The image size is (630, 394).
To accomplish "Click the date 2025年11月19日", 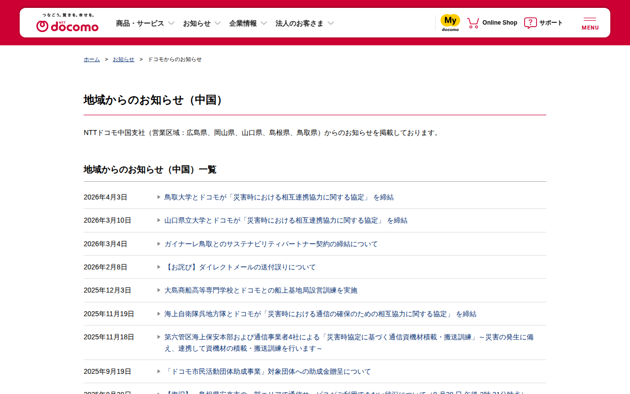I will (109, 314).
